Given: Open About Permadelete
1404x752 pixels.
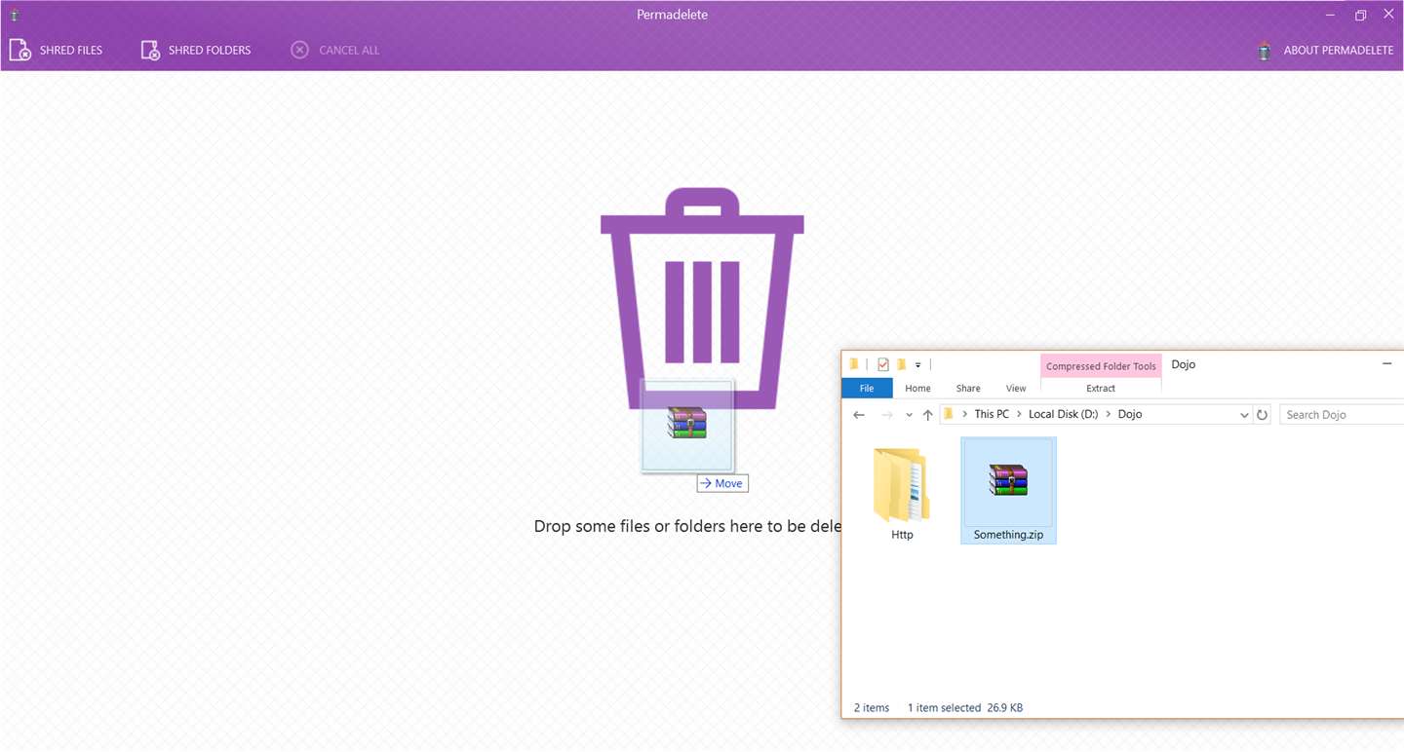Looking at the screenshot, I should (x=1325, y=51).
